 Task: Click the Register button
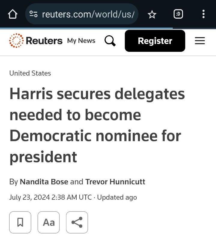155,41
